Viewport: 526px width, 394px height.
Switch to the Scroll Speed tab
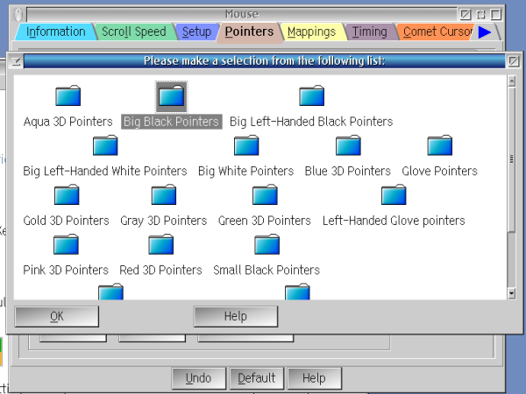[133, 32]
